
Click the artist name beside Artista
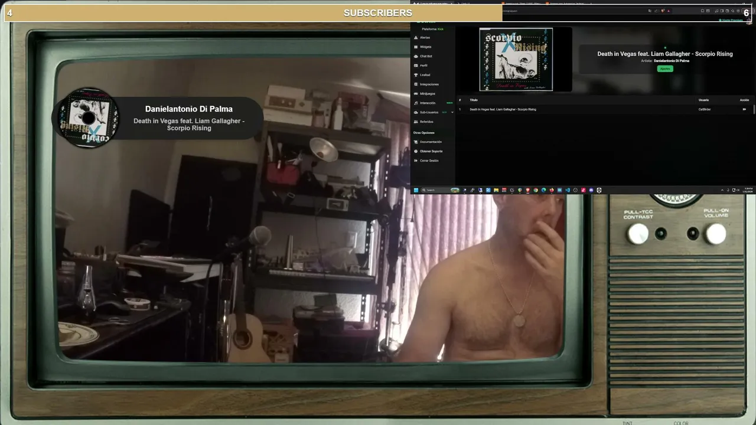coord(672,61)
